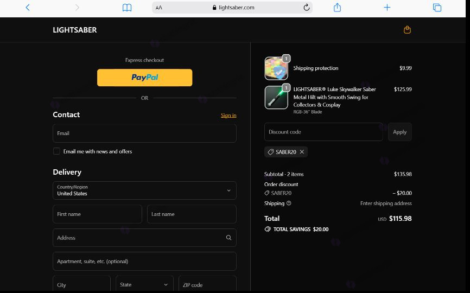This screenshot has height=293, width=470.
Task: Click the Last name field
Action: 192,214
